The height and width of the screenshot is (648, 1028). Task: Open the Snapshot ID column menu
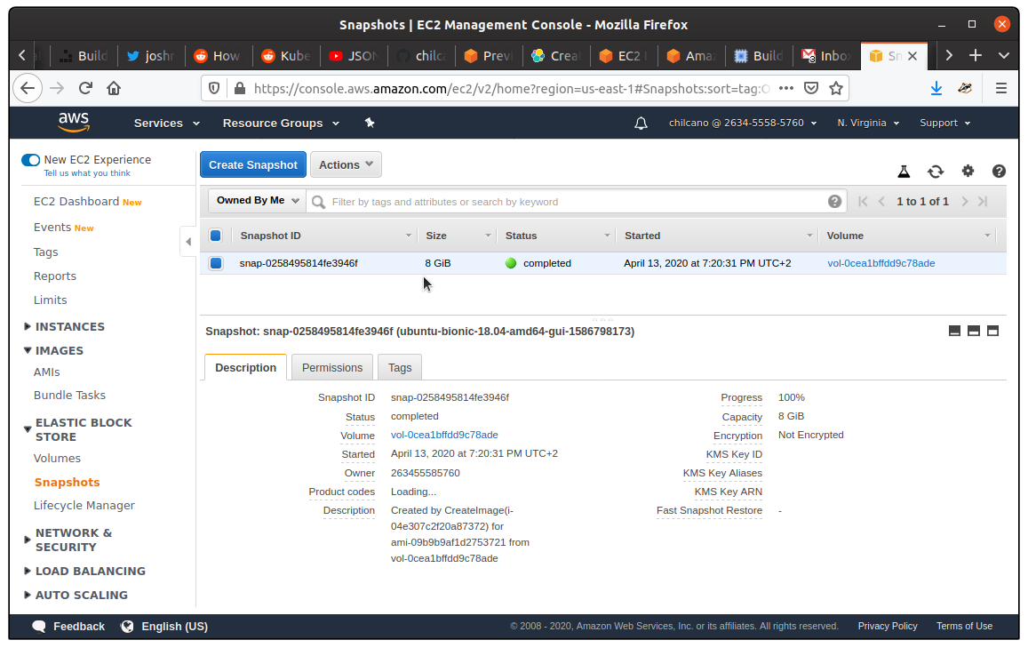[409, 236]
